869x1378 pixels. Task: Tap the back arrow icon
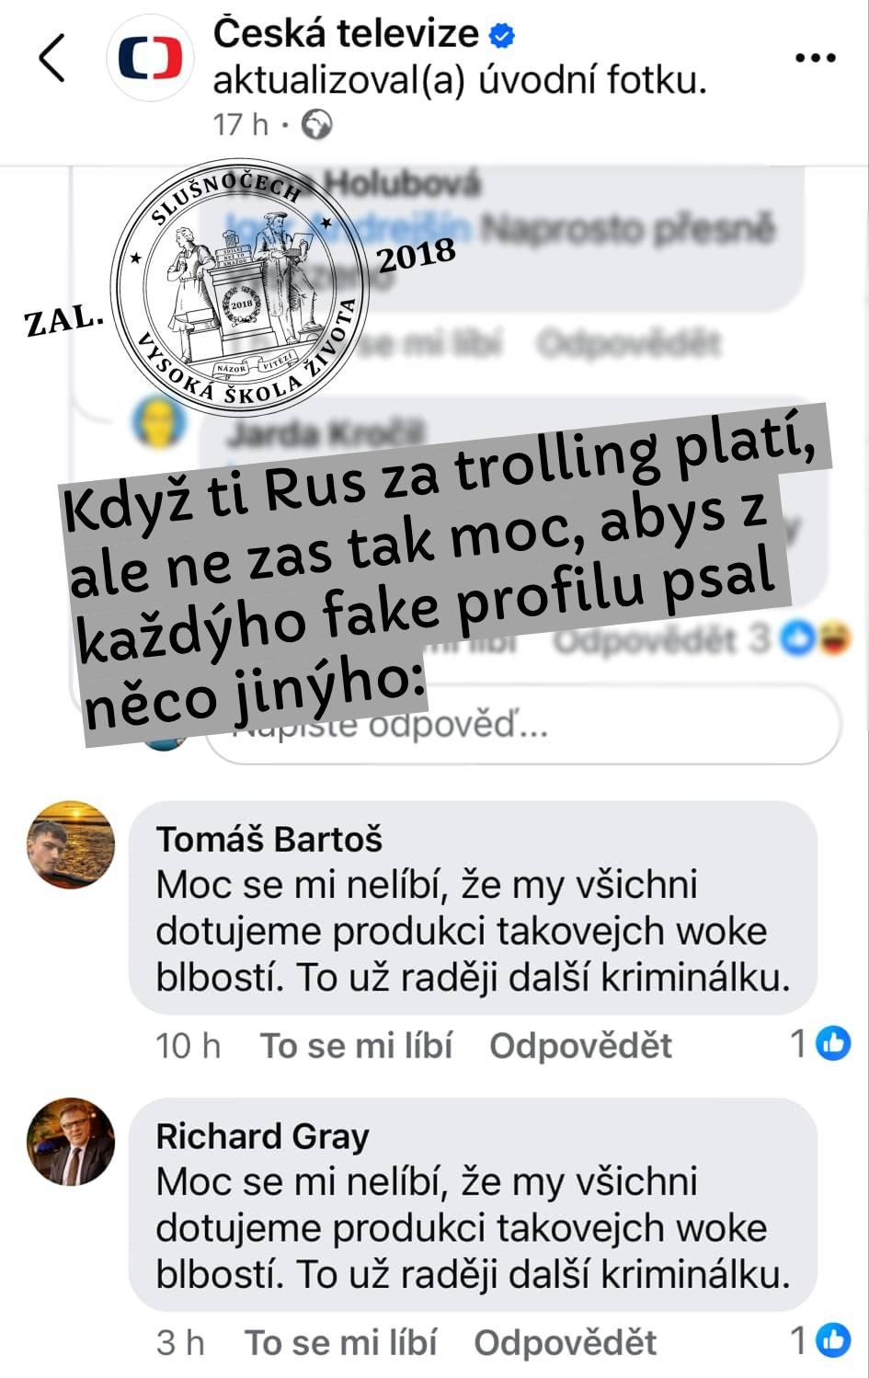[x=52, y=58]
